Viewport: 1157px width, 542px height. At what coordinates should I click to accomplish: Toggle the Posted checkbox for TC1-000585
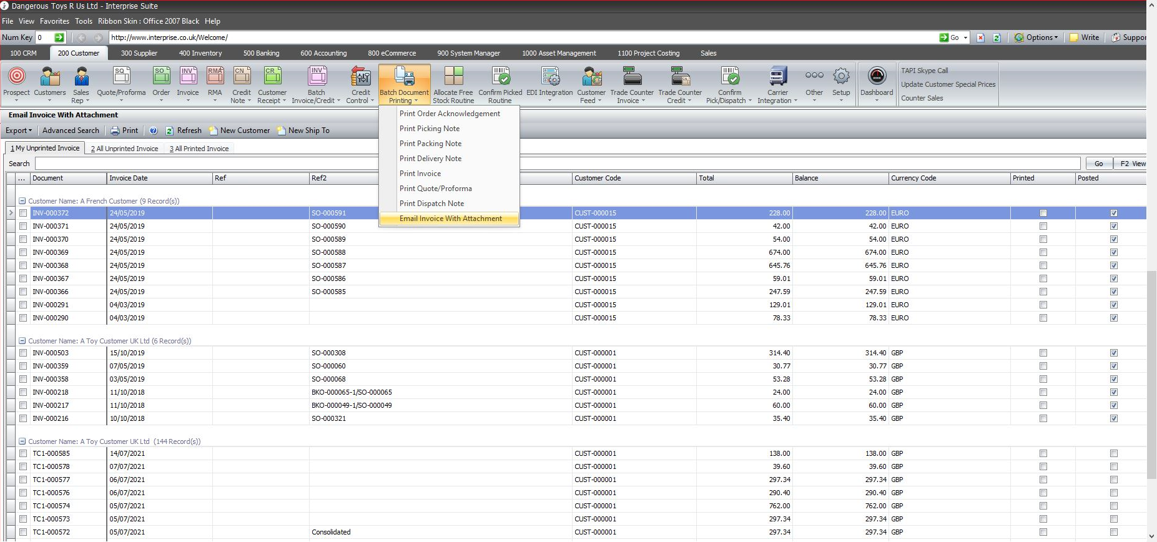(x=1113, y=453)
